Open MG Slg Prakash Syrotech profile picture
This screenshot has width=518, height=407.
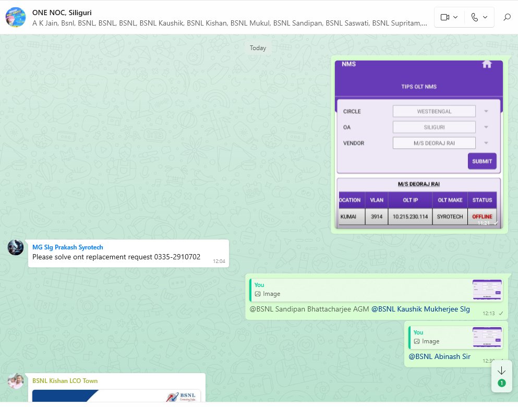click(16, 247)
